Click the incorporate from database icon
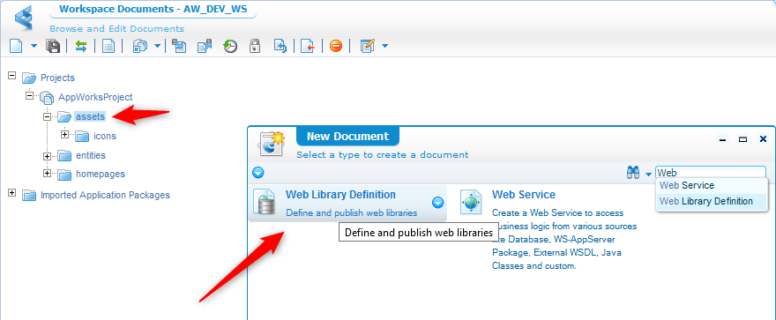 click(179, 46)
